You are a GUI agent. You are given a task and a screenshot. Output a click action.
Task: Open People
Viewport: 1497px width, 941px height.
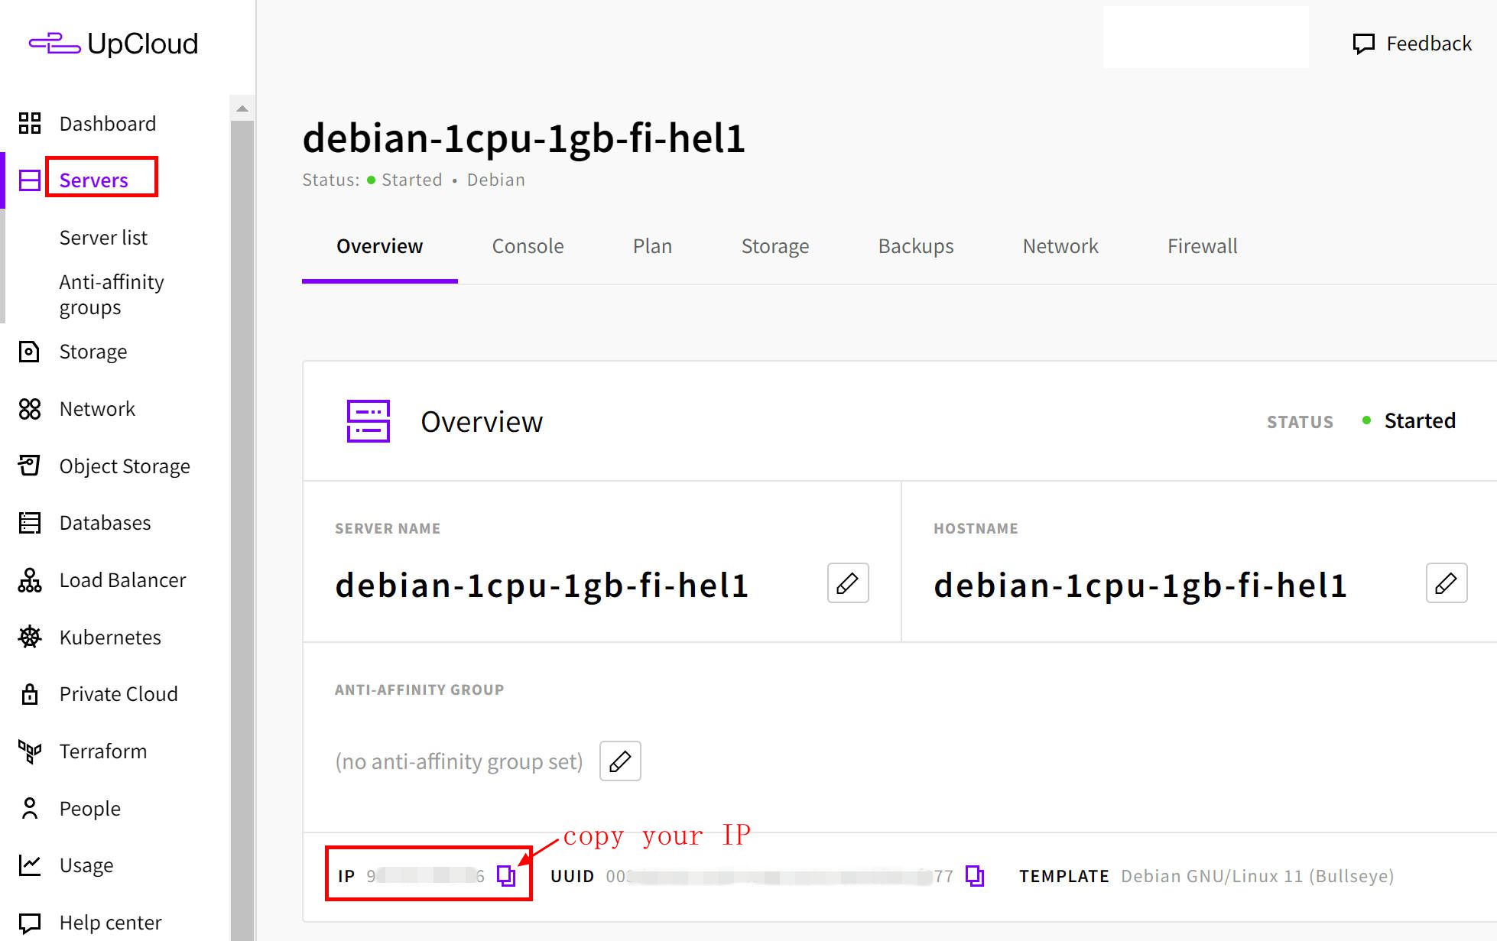(90, 809)
